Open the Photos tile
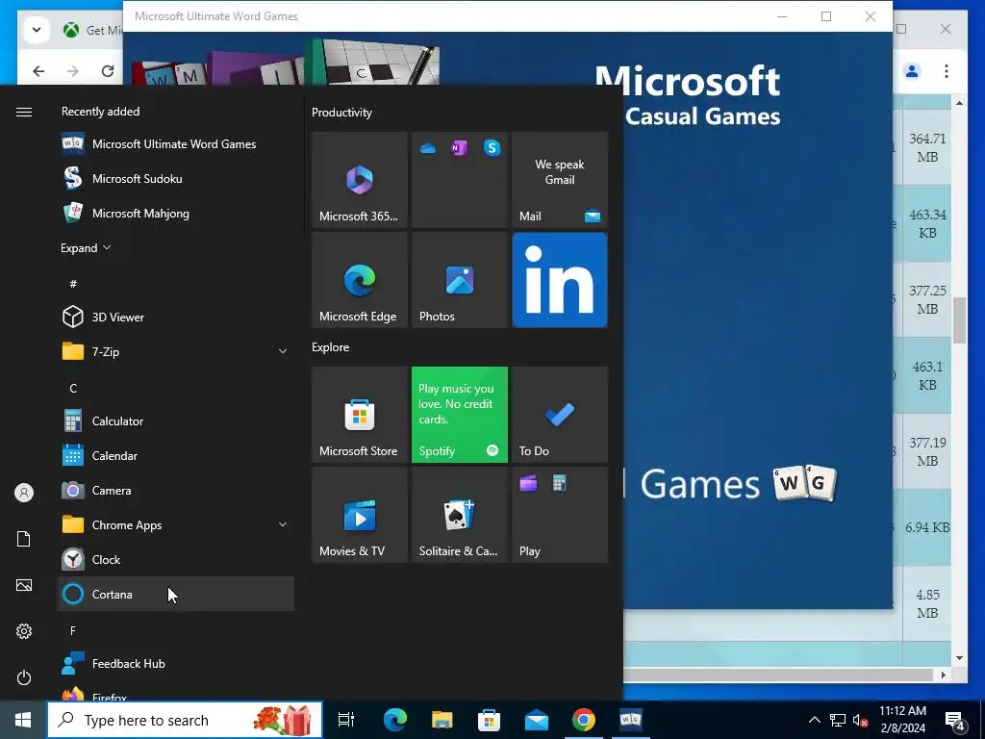Image resolution: width=985 pixels, height=739 pixels. (459, 280)
